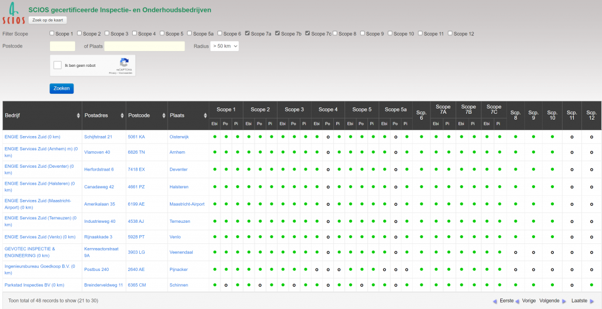Open Parkstad Inspecties BV link
602x309 pixels.
pyautogui.click(x=34, y=285)
